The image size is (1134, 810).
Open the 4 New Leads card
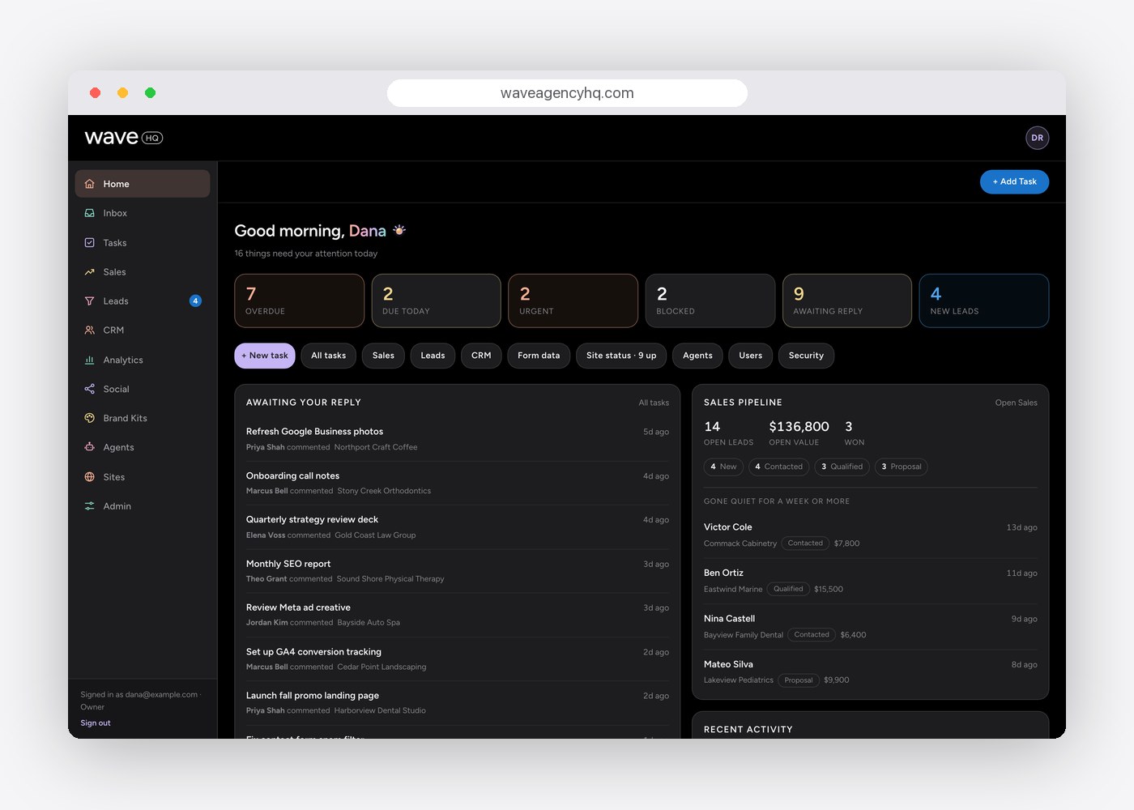984,301
